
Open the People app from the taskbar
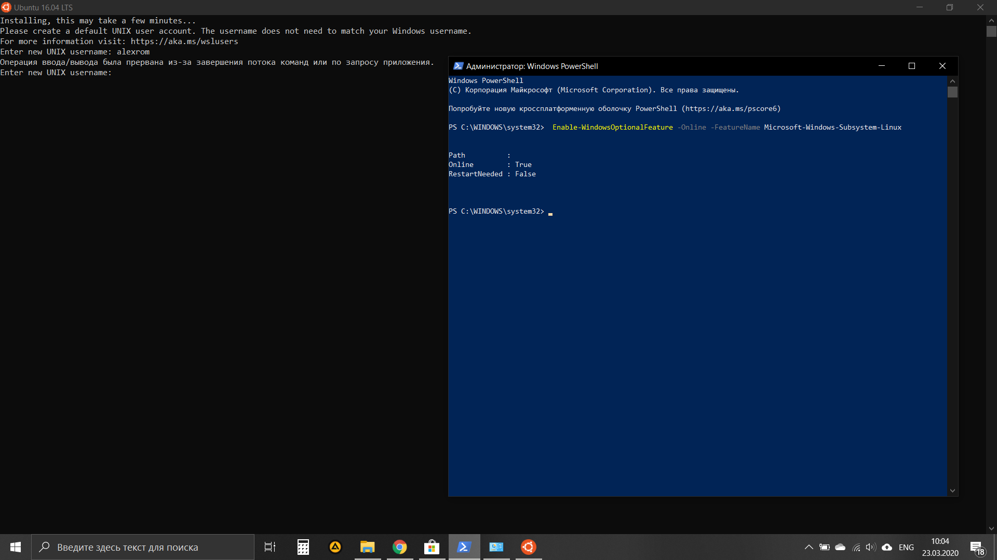tap(496, 547)
